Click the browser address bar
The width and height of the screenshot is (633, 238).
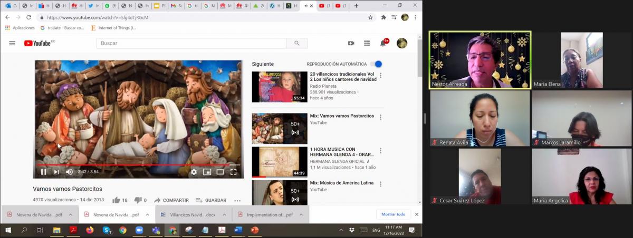coord(206,17)
